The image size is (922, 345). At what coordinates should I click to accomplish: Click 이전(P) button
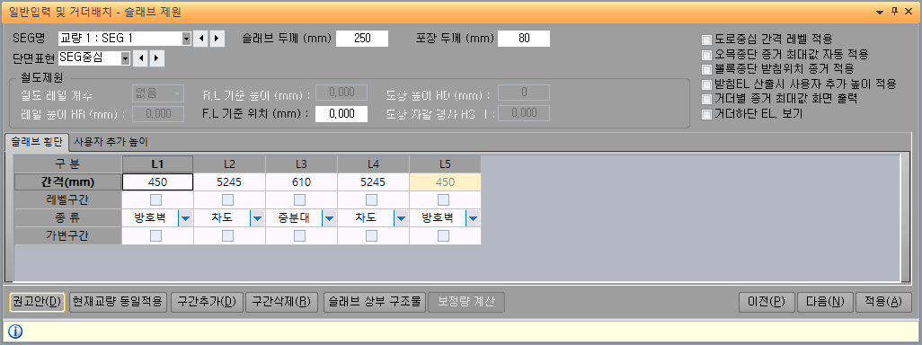point(767,302)
